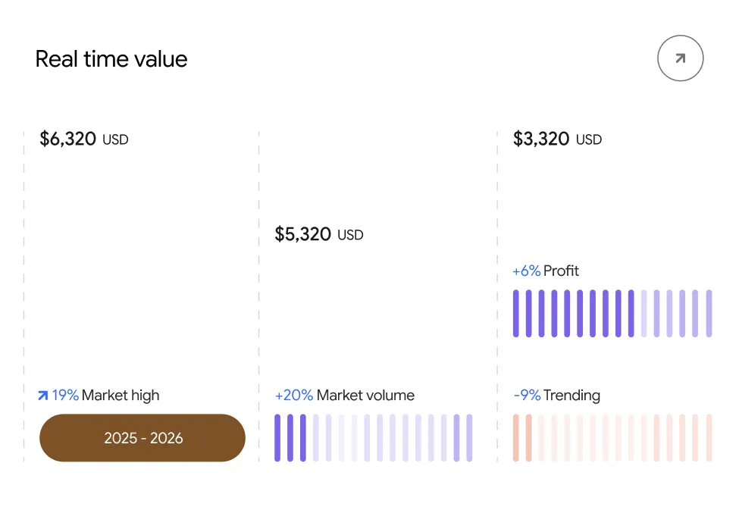The height and width of the screenshot is (510, 739).
Task: Click the -9% Trending label
Action: (556, 396)
